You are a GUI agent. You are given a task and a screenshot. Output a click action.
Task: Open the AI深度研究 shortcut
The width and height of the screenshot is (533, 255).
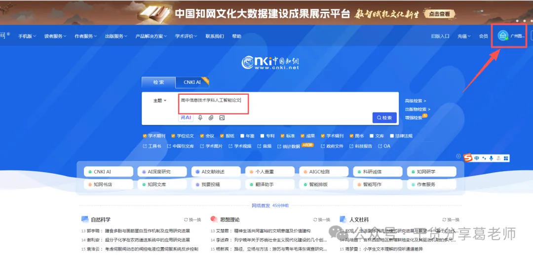click(162, 172)
